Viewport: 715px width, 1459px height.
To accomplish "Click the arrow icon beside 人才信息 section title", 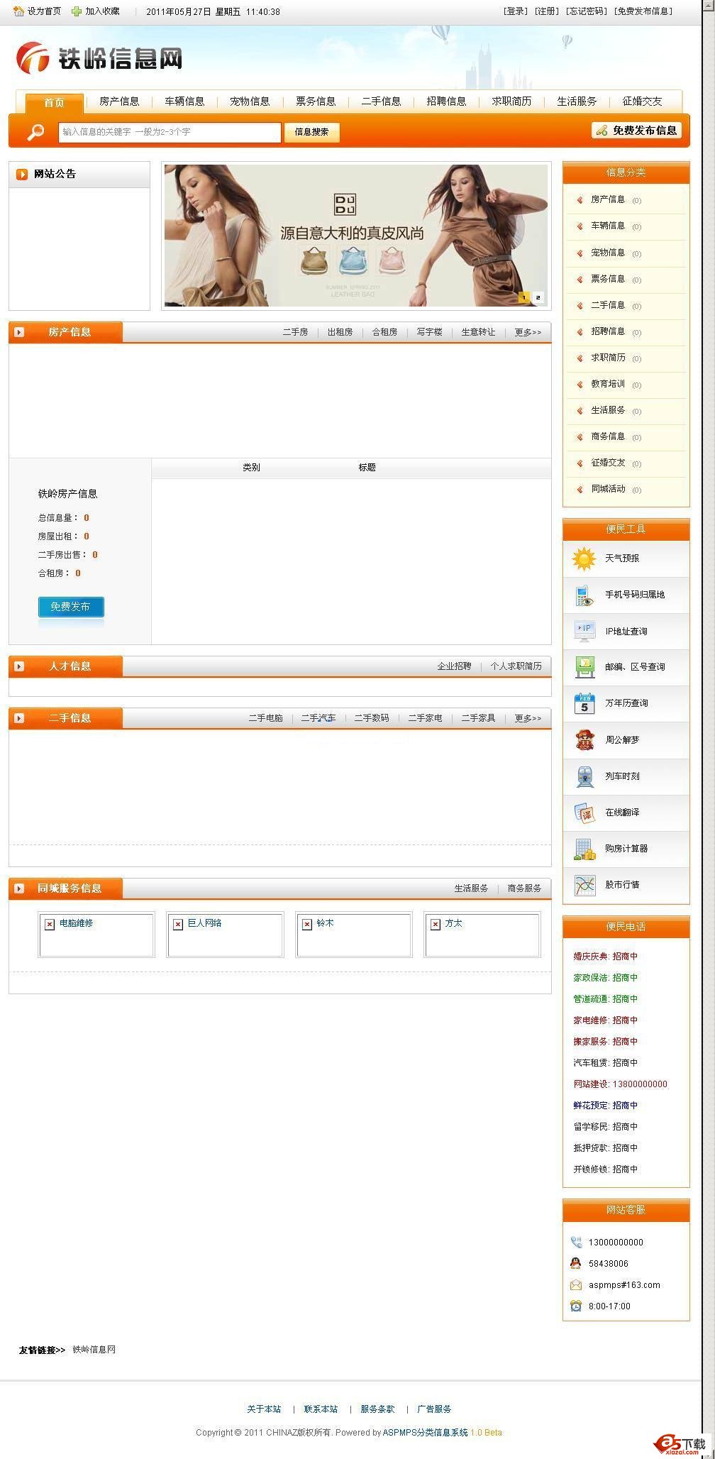I will pyautogui.click(x=19, y=666).
